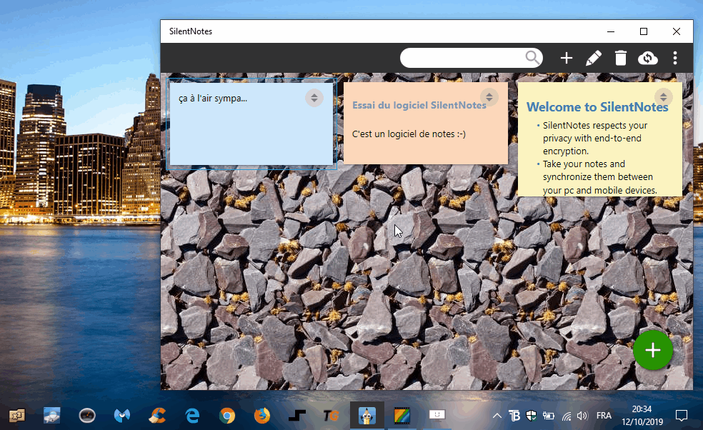This screenshot has width=703, height=430.
Task: Open volume speaker tray icon
Action: pos(582,416)
